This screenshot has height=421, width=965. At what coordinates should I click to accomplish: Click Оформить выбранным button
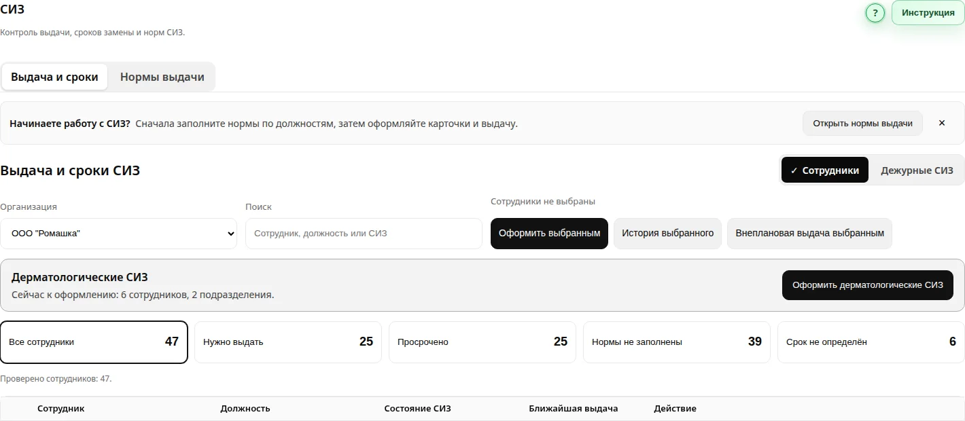549,234
